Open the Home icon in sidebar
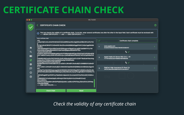This screenshot has height=115, width=184. pos(31,48)
